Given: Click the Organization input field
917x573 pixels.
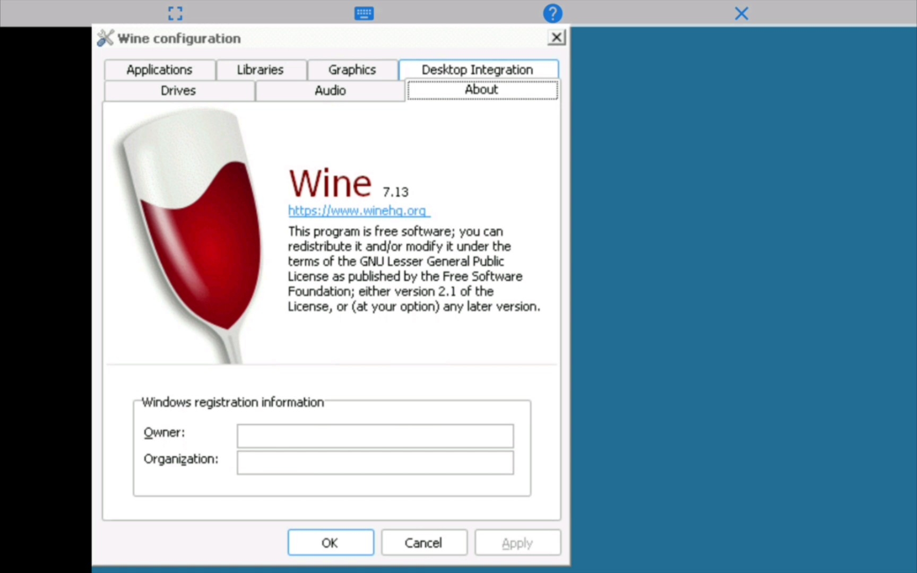Looking at the screenshot, I should pos(375,462).
